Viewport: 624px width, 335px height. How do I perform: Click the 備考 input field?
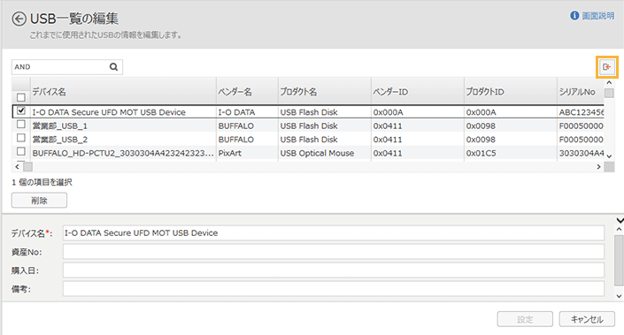[334, 289]
